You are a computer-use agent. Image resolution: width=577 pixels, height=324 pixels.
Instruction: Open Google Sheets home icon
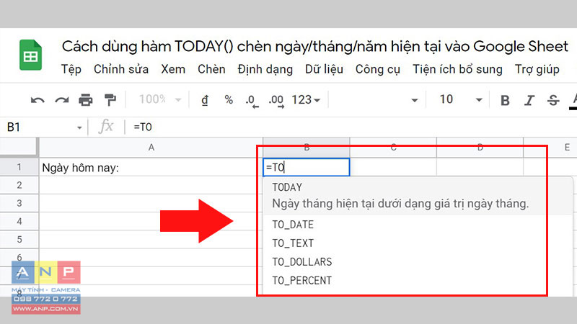(x=30, y=55)
